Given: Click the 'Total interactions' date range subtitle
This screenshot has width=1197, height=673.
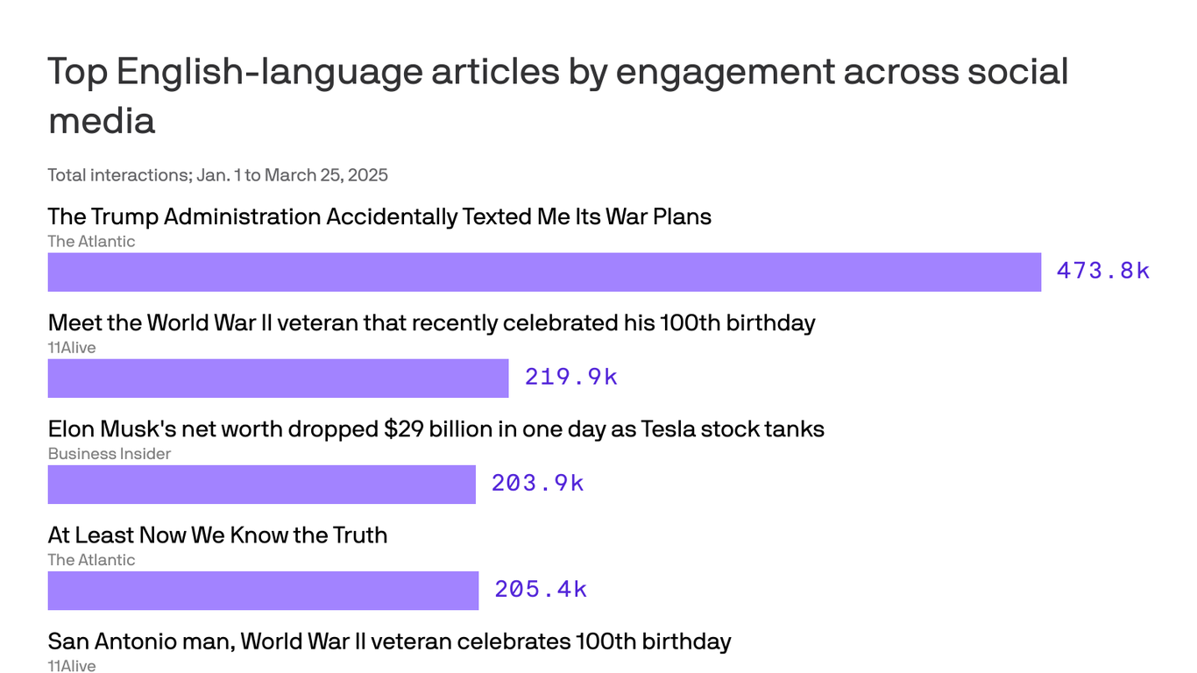Looking at the screenshot, I should pyautogui.click(x=217, y=175).
